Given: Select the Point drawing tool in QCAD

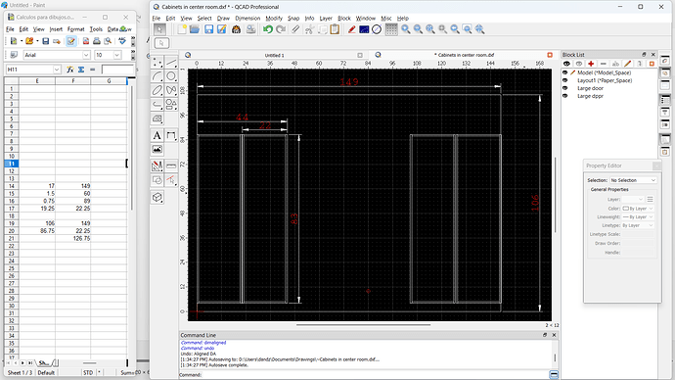Looking at the screenshot, I should 157,63.
